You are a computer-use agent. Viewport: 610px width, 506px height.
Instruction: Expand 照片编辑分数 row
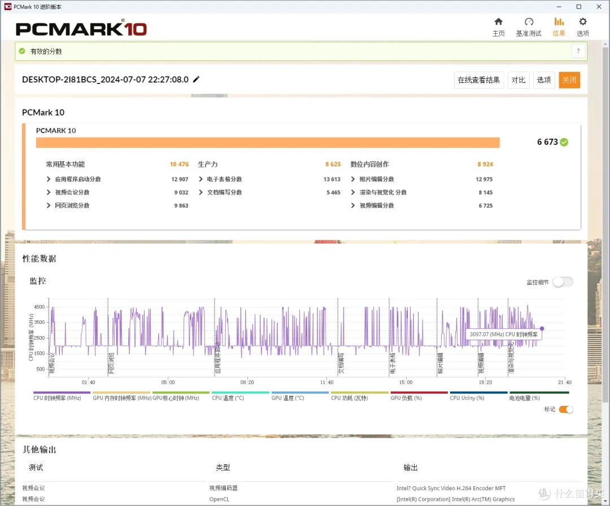click(353, 179)
